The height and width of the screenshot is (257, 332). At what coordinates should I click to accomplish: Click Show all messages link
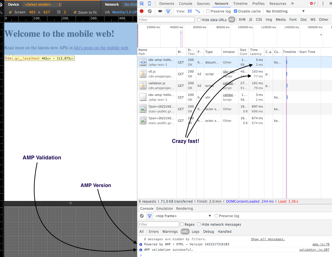267,239
